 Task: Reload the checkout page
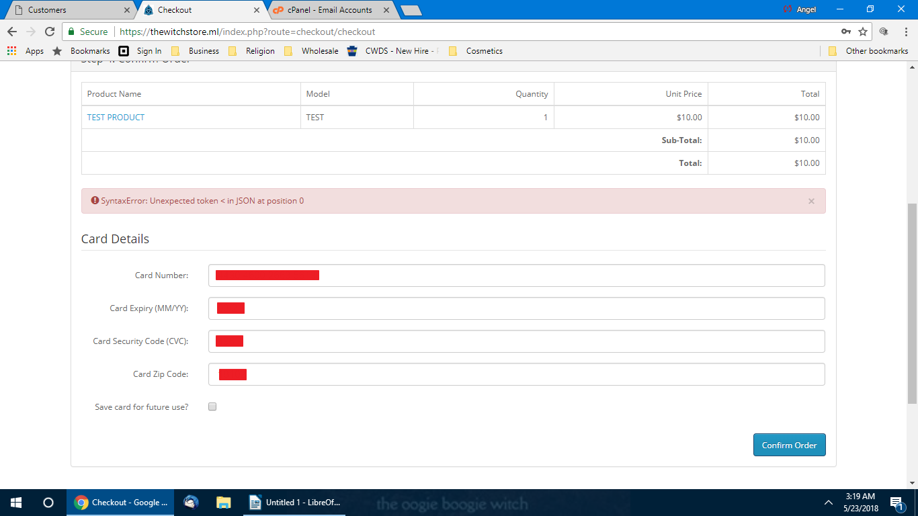(49, 32)
